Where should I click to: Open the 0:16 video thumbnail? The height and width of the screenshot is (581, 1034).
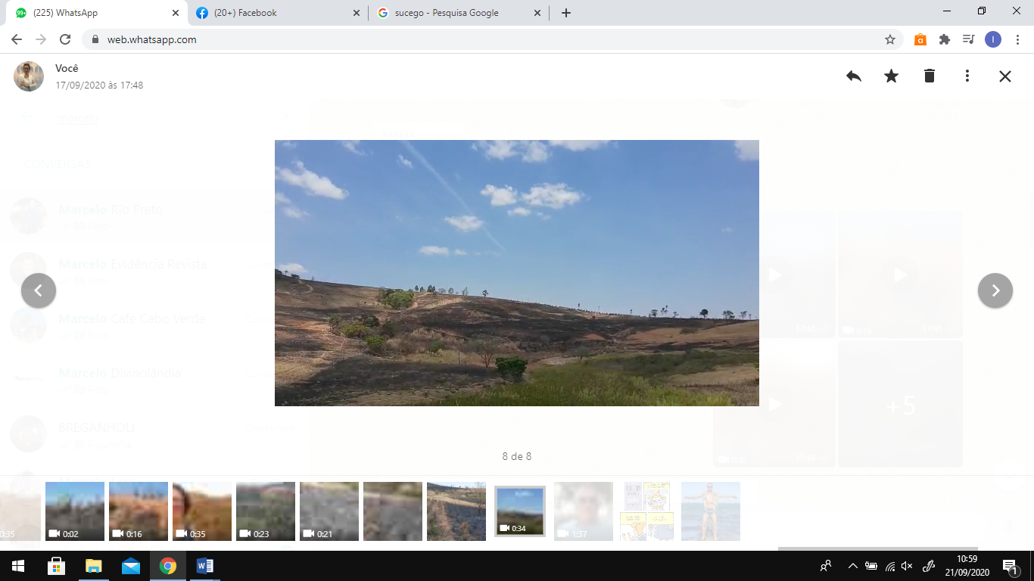139,511
